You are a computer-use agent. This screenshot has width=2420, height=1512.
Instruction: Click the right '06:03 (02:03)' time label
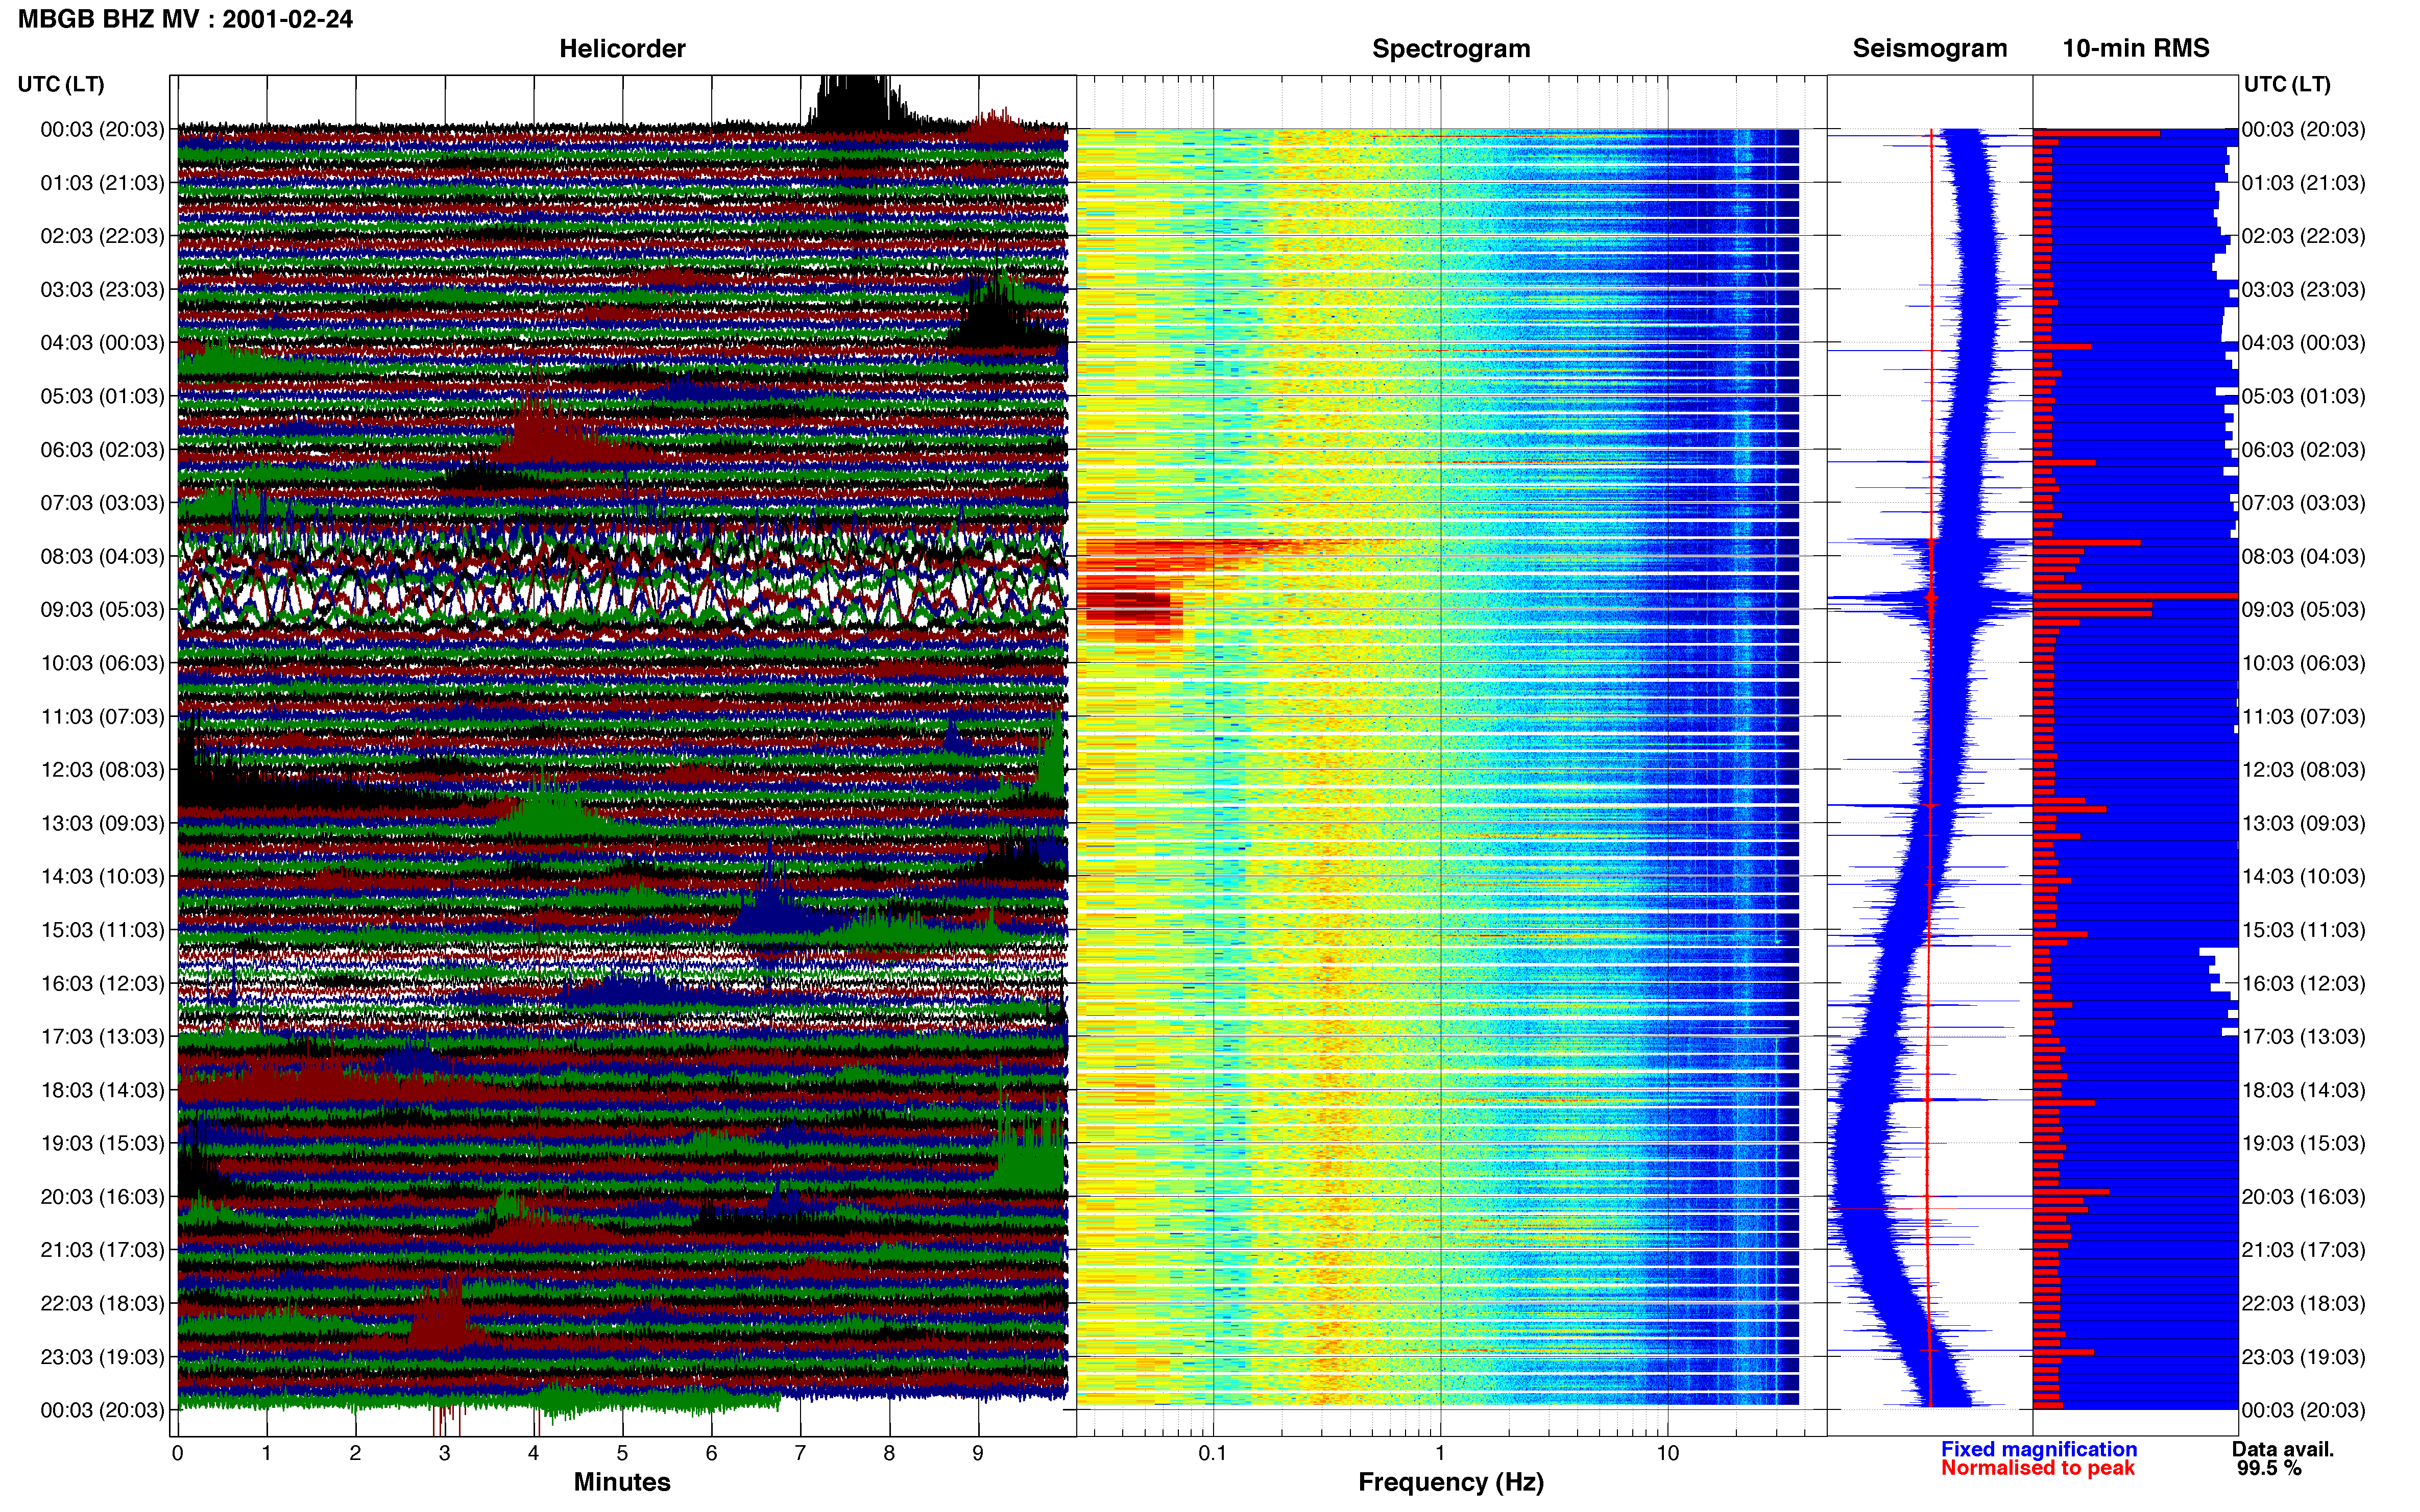(2303, 450)
